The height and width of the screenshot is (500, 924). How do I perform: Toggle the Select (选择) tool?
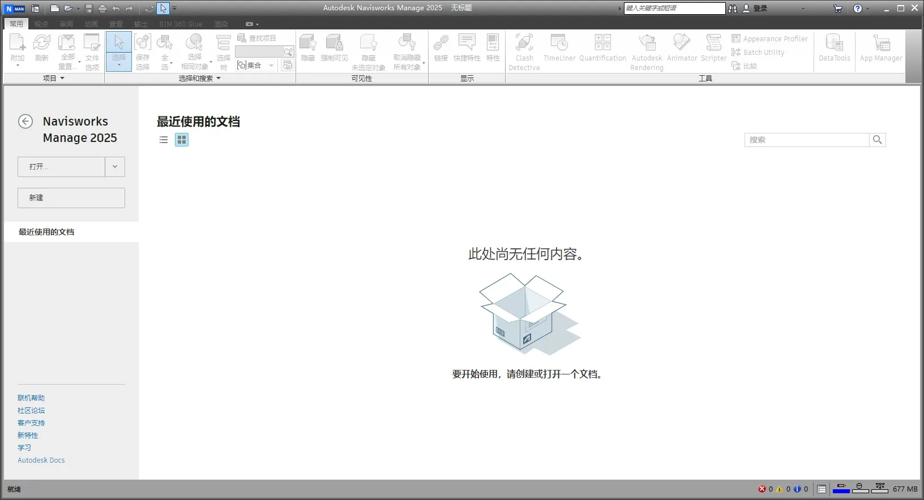point(119,50)
